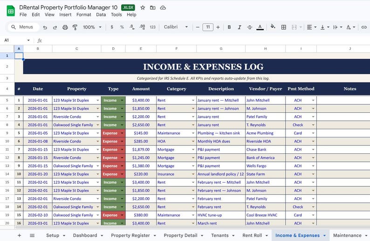The width and height of the screenshot is (370, 241).
Task: Open the Calibri font dropdown
Action: tap(176, 27)
